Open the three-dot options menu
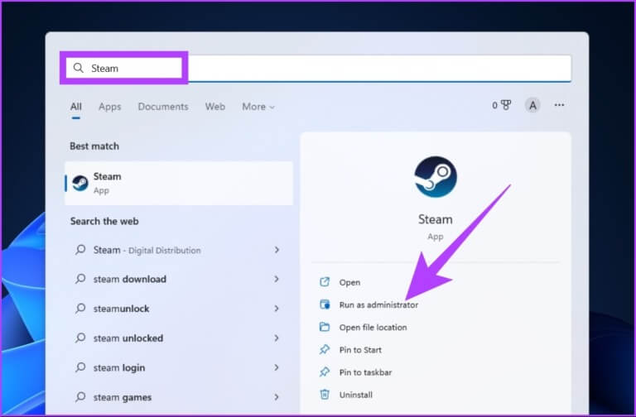 [559, 105]
